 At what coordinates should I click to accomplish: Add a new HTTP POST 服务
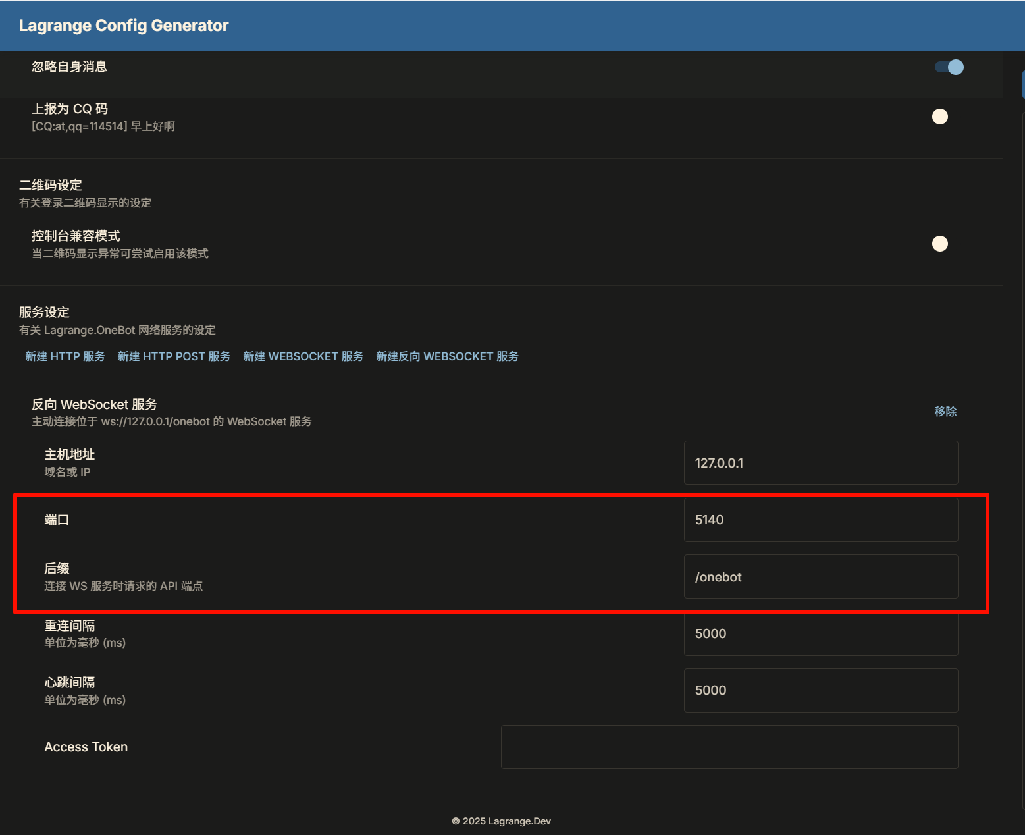[174, 356]
